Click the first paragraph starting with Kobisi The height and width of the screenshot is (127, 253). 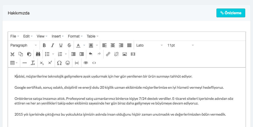[103, 77]
